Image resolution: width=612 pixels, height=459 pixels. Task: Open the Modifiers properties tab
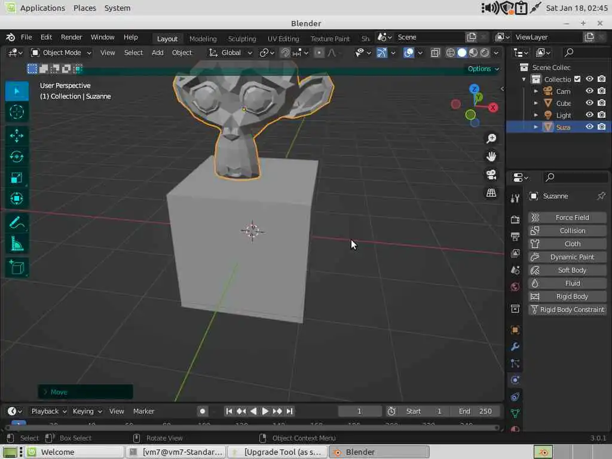(515, 347)
